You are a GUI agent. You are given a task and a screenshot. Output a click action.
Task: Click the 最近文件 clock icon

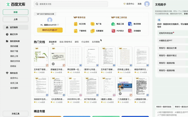(7, 34)
